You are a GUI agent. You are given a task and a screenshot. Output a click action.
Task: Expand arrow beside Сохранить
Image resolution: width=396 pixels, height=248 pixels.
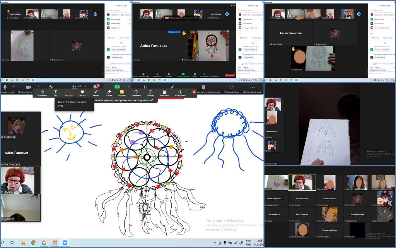[187, 91]
